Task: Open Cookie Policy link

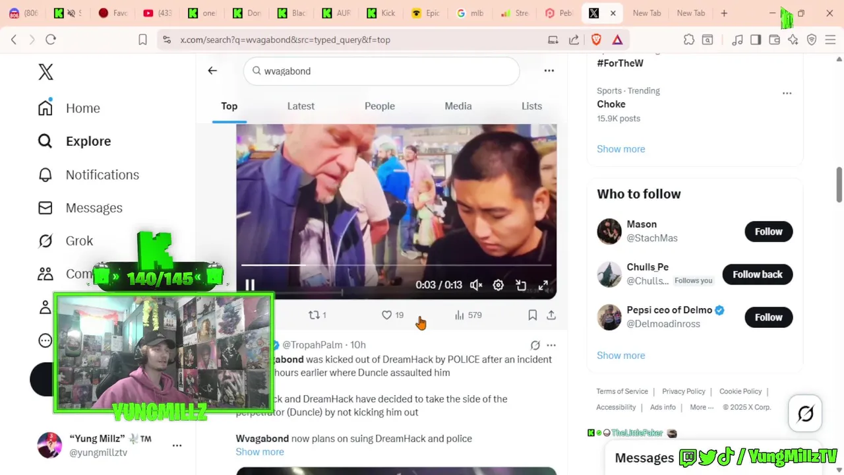Action: pyautogui.click(x=740, y=391)
